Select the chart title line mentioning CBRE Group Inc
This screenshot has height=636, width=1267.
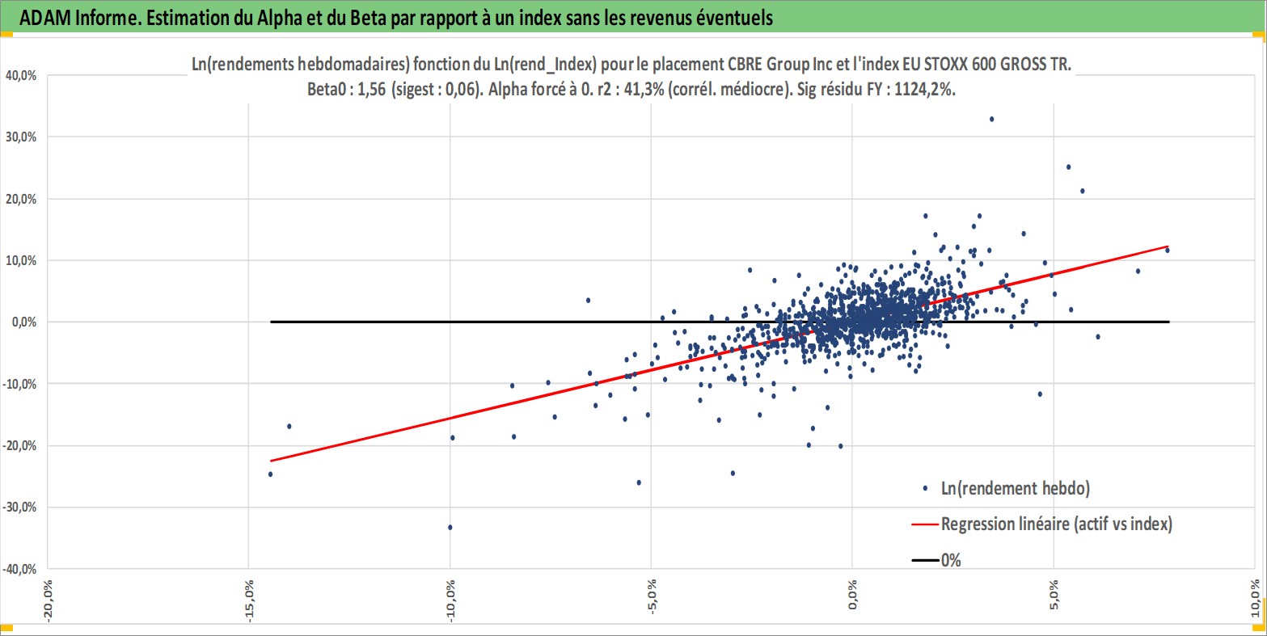pyautogui.click(x=631, y=65)
